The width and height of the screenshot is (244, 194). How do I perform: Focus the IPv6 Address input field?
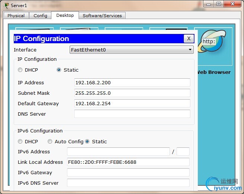(118, 151)
